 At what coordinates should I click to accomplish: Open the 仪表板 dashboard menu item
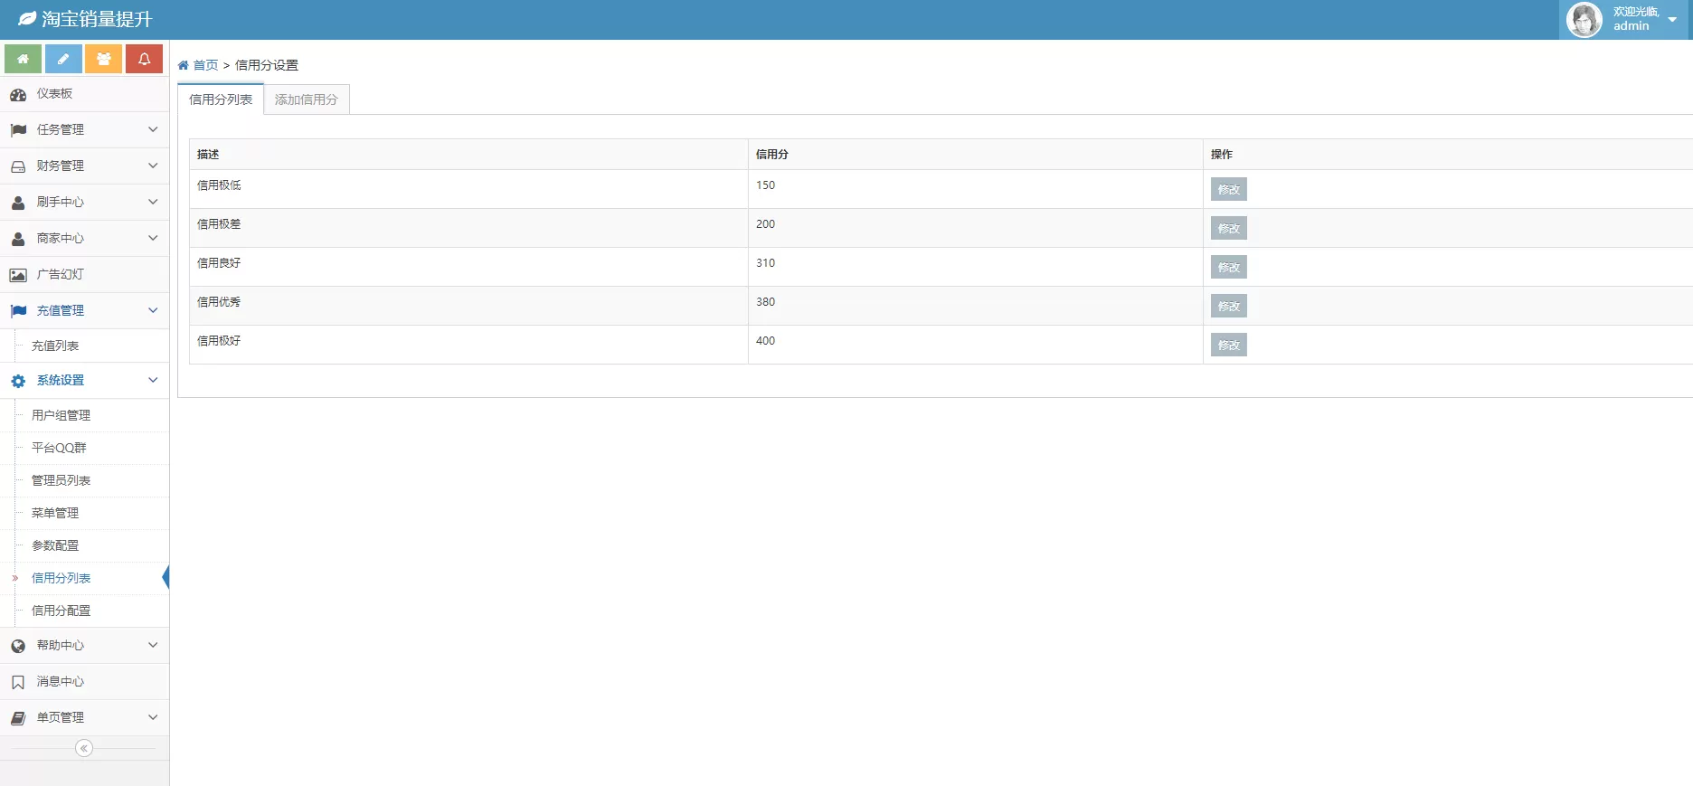tap(54, 94)
